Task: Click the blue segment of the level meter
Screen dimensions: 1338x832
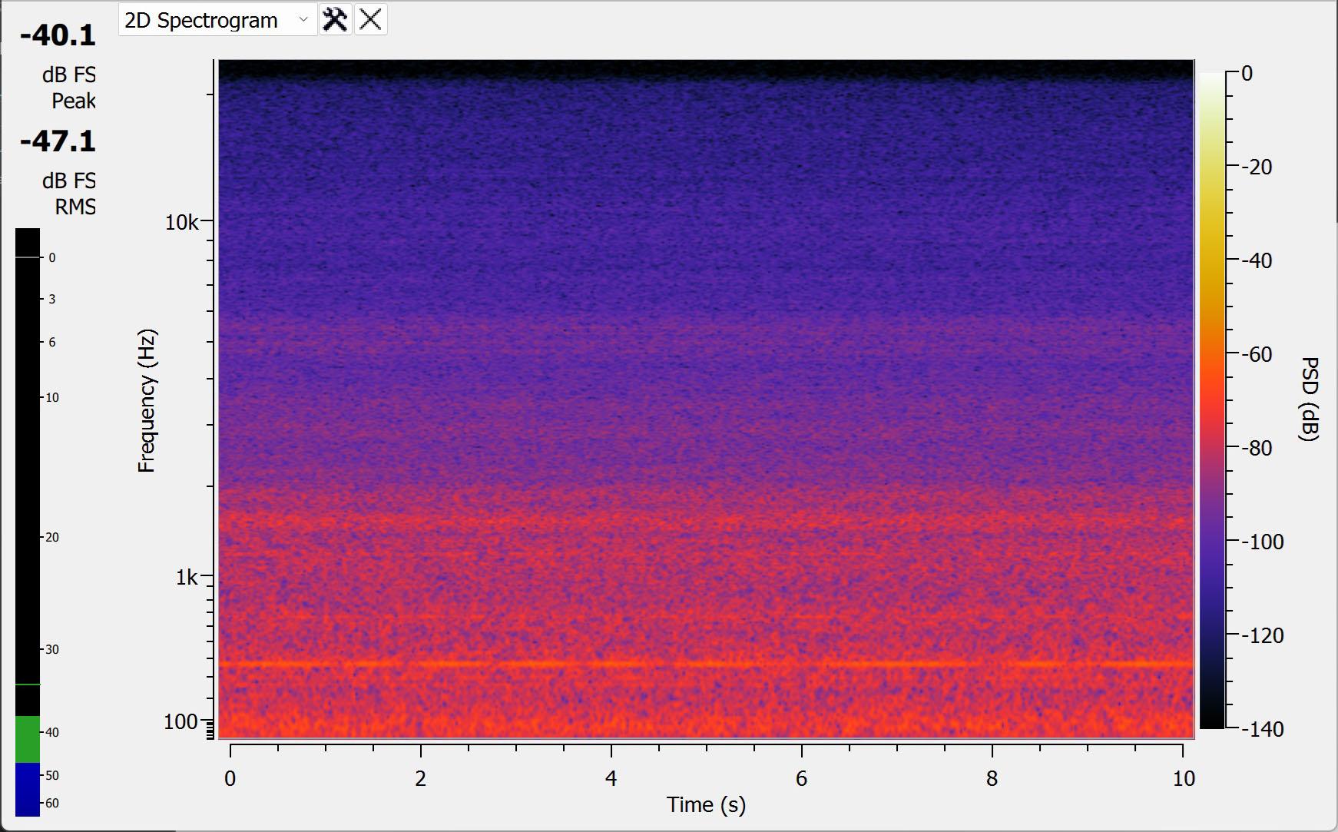Action: [x=28, y=788]
